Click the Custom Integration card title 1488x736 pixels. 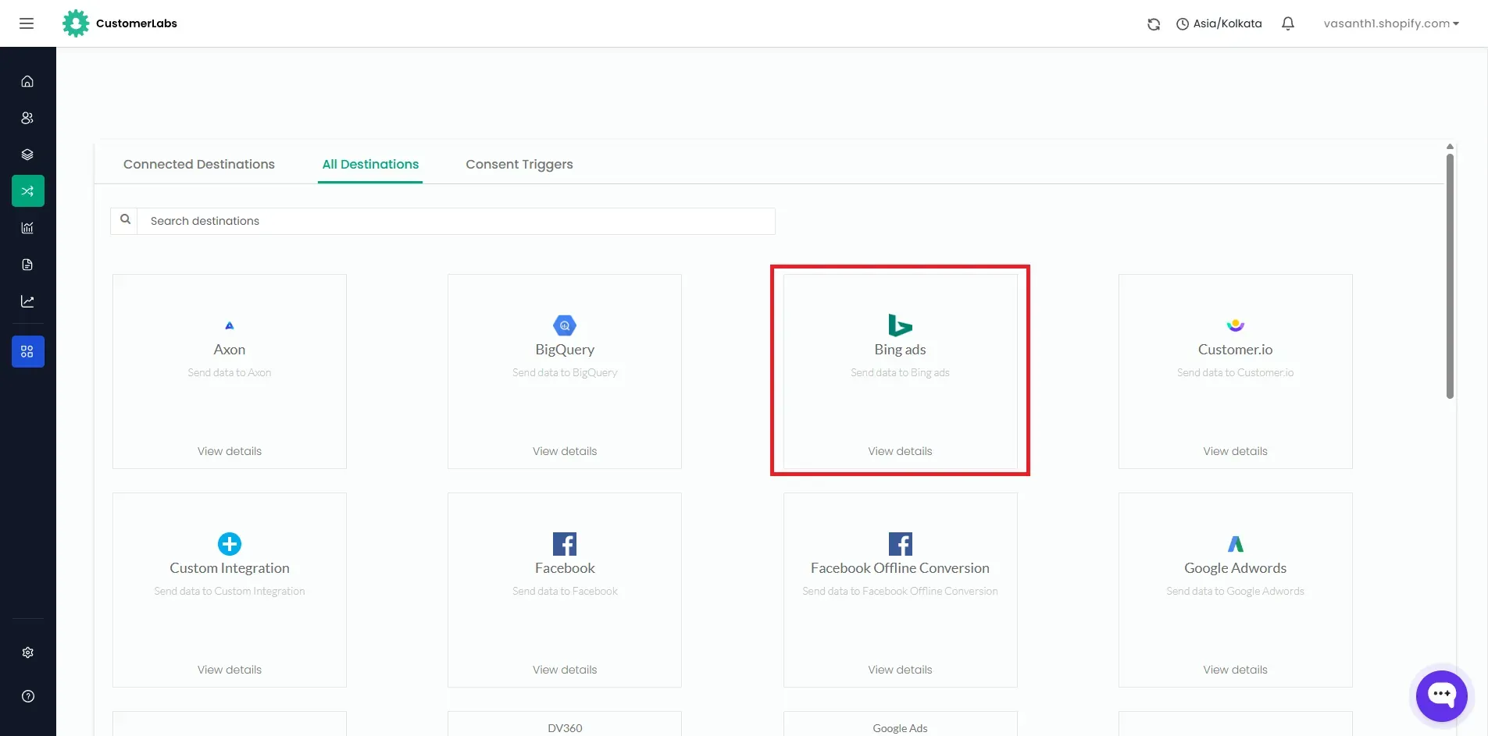[230, 568]
